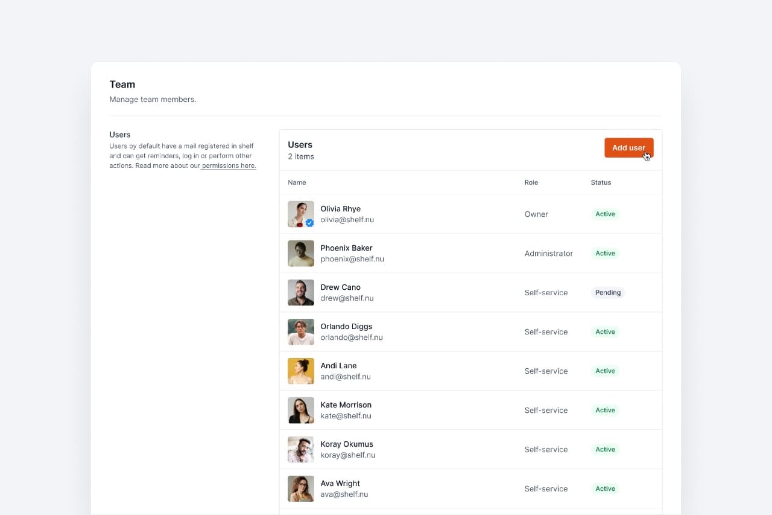Open Orlando Diggs's avatar image
The width and height of the screenshot is (772, 515).
tap(300, 331)
